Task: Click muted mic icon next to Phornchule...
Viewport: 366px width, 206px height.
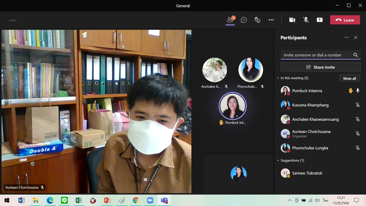Action: [262, 87]
